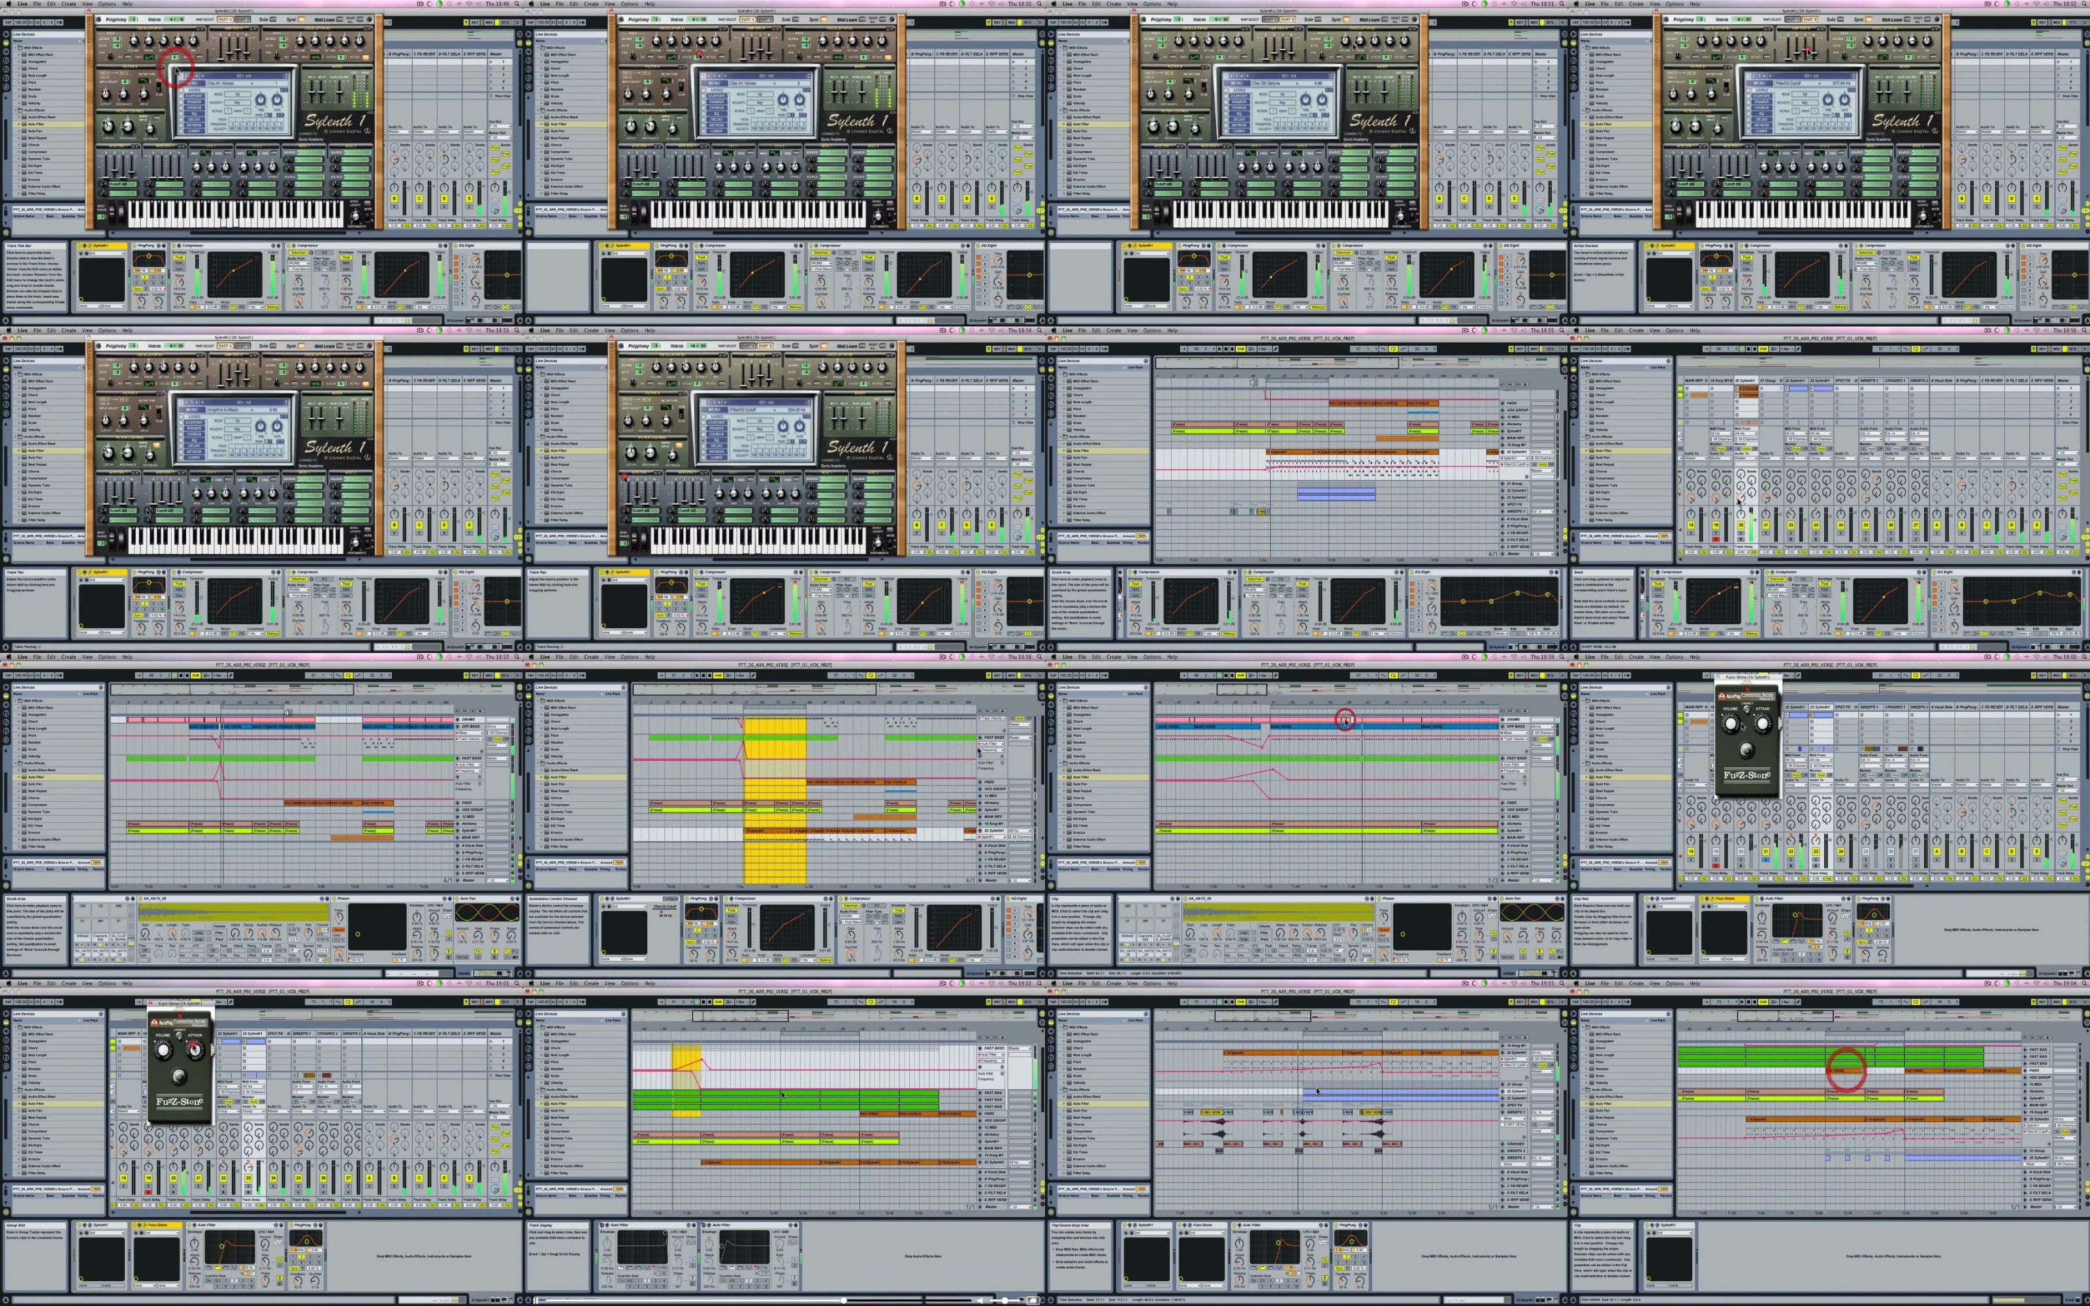
Task: Toggle the blue Solo button in Thu 19:00 frame
Action: 1766,859
